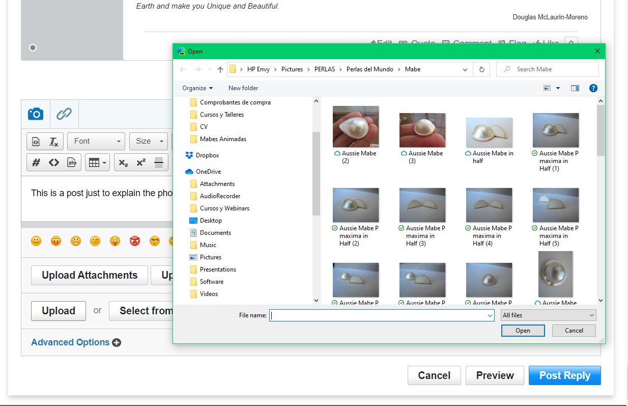Insert the tongue-out emoji
The image size is (628, 406).
pyautogui.click(x=115, y=241)
